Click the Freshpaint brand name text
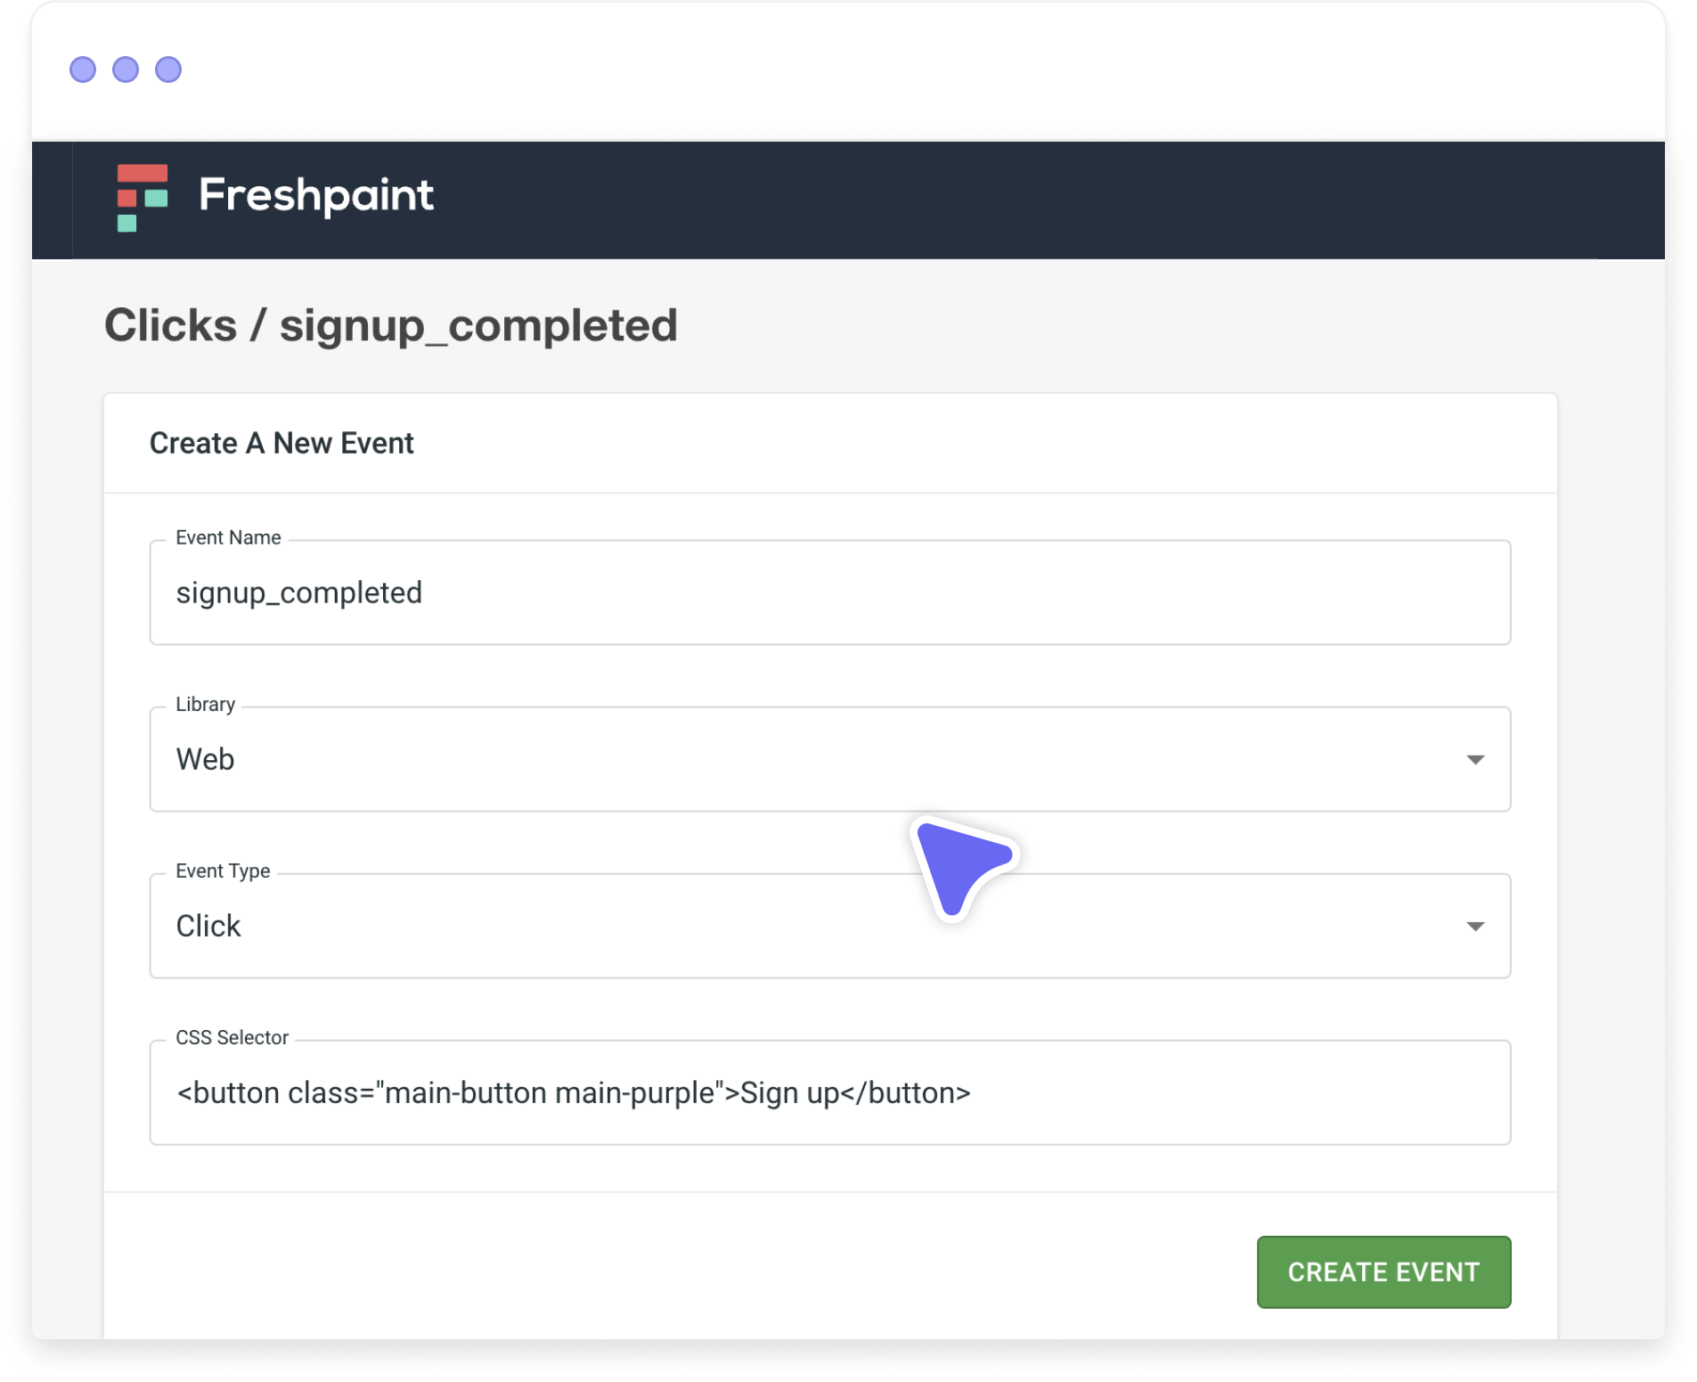Viewport: 1697px width, 1382px height. point(315,195)
